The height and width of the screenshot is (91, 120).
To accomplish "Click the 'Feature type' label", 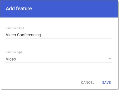I will click(x=14, y=52).
